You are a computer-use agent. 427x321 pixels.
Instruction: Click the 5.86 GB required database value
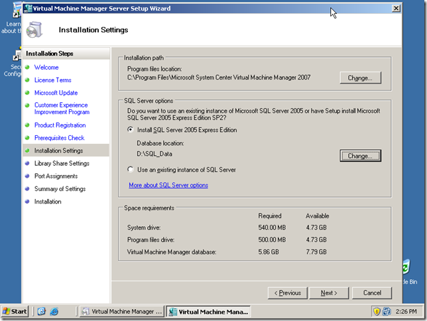point(269,252)
